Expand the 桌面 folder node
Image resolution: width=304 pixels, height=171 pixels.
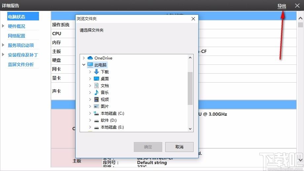click(x=90, y=79)
